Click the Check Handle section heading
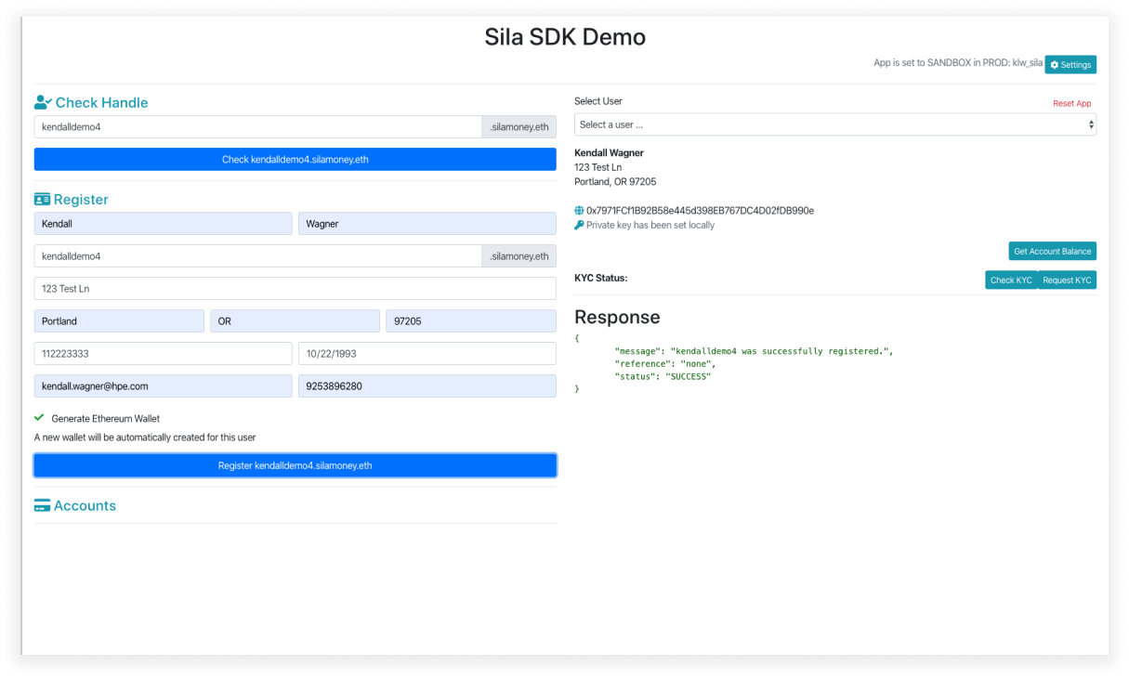The height and width of the screenshot is (679, 1129). point(101,102)
